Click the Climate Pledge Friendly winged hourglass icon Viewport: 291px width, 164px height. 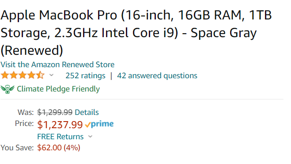(x=8, y=89)
